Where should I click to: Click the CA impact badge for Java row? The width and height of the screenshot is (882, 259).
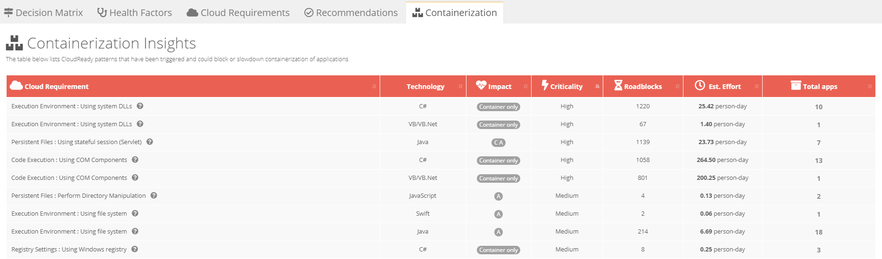click(x=498, y=143)
